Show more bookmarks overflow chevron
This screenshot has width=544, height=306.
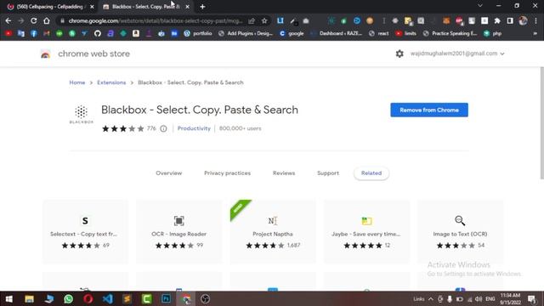pyautogui.click(x=535, y=34)
